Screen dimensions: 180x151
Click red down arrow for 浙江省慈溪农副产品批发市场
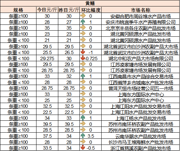[x=83, y=148]
